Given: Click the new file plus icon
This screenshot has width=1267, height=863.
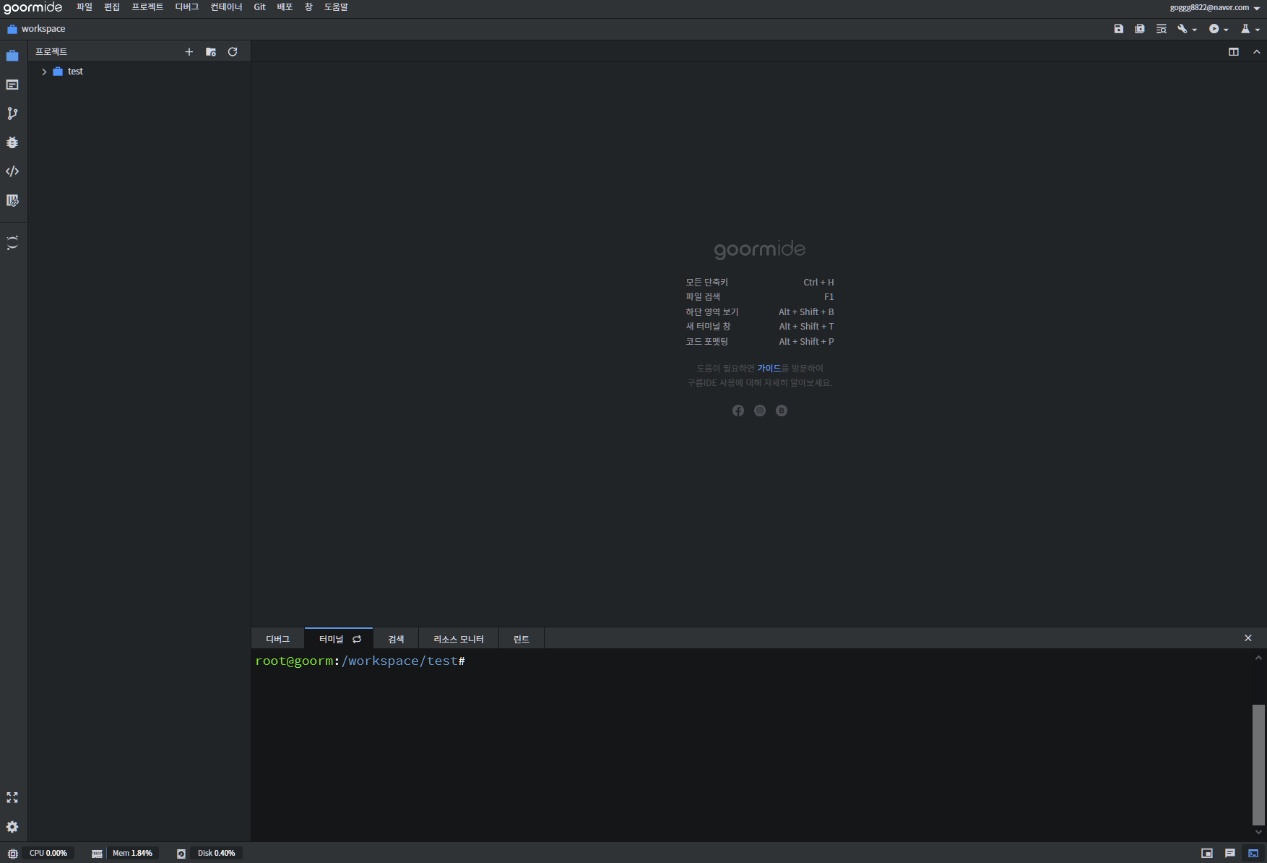Looking at the screenshot, I should click(189, 52).
